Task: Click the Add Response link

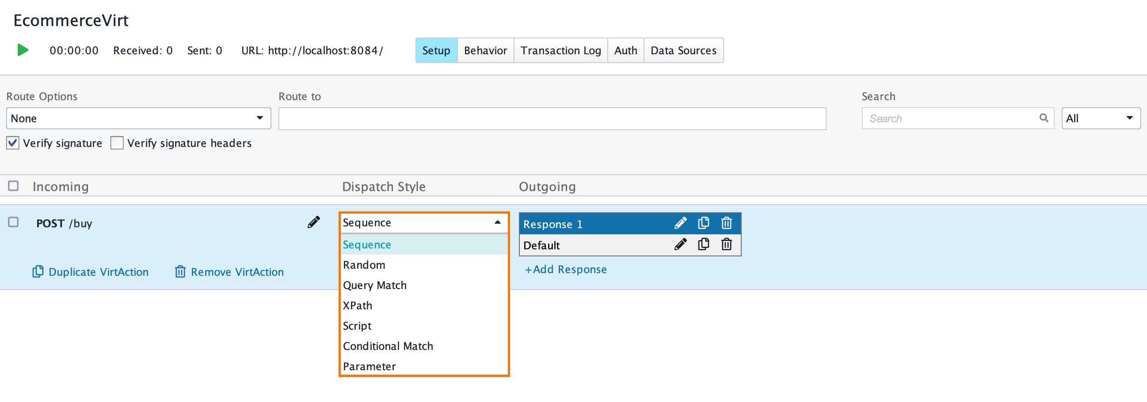Action: 565,269
